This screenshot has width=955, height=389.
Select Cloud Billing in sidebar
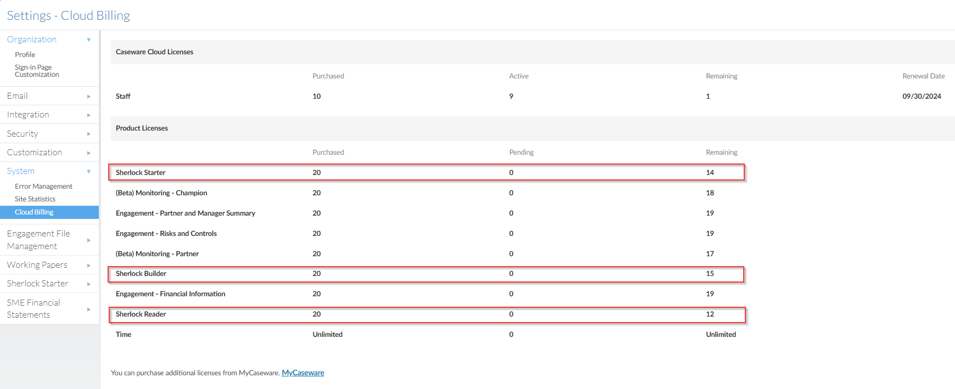pyautogui.click(x=34, y=212)
